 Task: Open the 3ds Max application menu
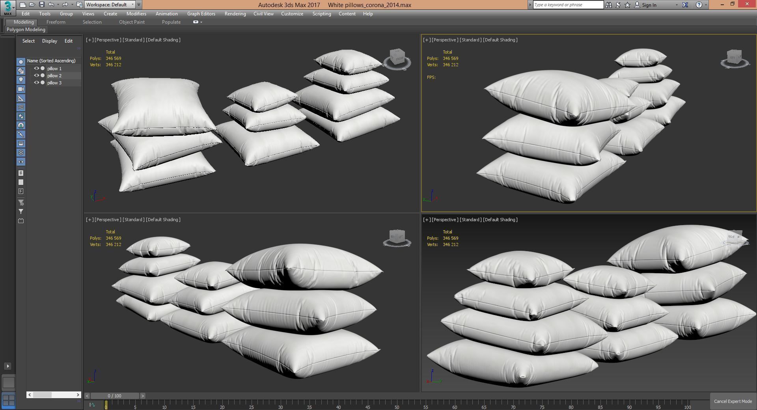8,7
